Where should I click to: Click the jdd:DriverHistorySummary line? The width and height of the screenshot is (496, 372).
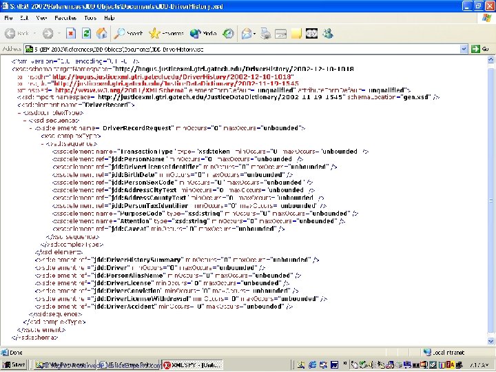(x=177, y=260)
